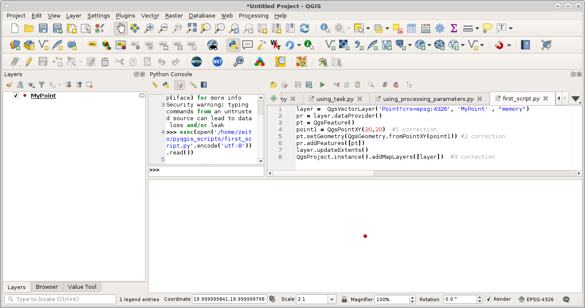The height and width of the screenshot is (308, 585).
Task: Click the Coordinate field in the status bar
Action: coord(230,299)
